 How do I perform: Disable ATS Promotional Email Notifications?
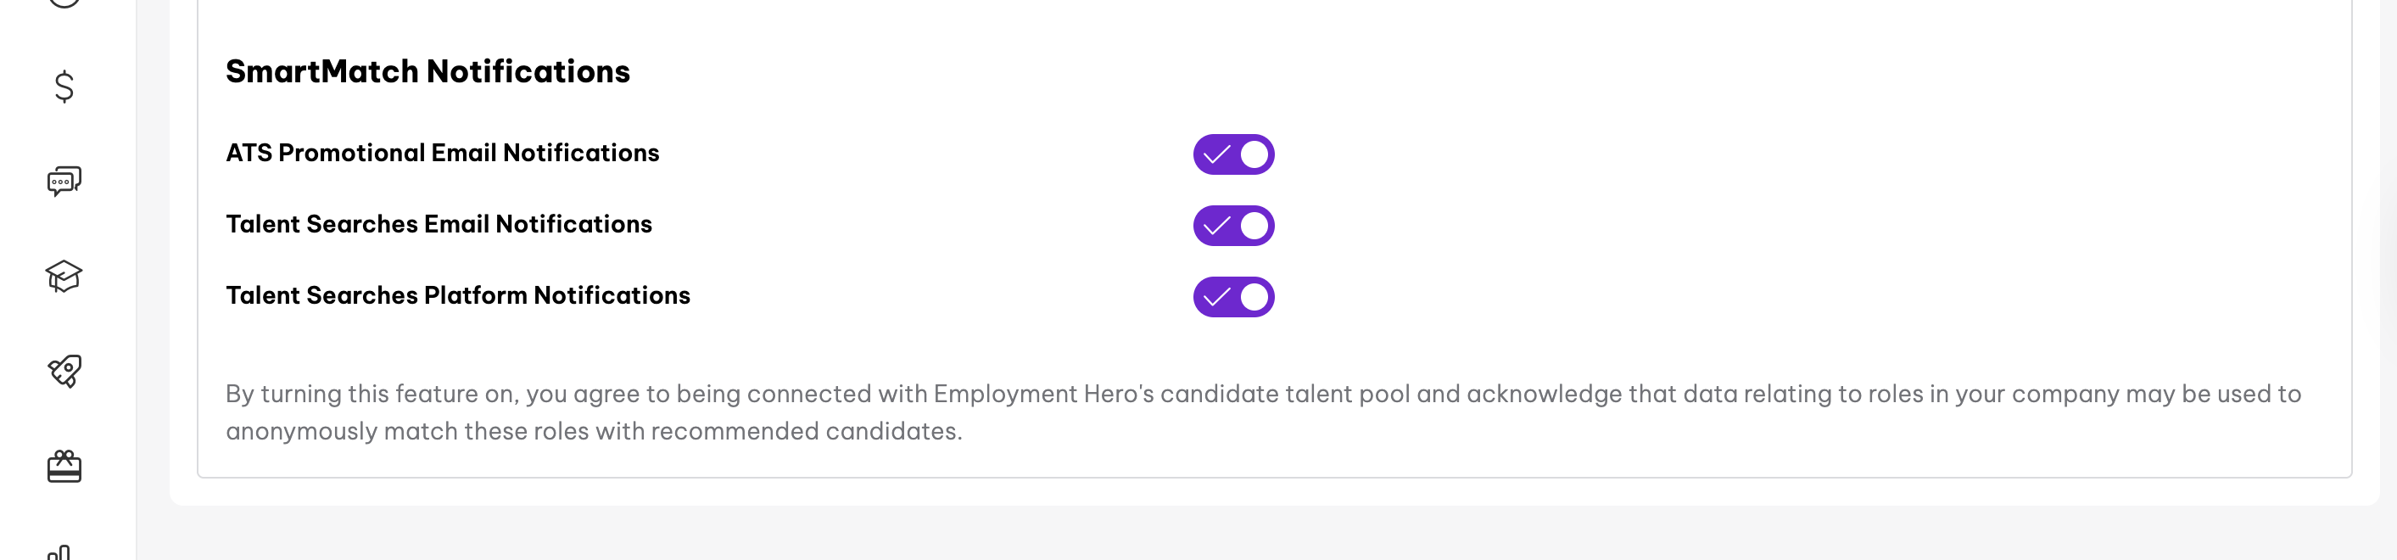[x=1234, y=154]
